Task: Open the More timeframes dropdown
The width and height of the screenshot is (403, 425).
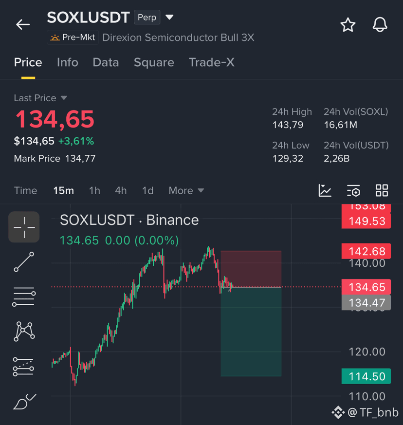Action: coord(186,190)
